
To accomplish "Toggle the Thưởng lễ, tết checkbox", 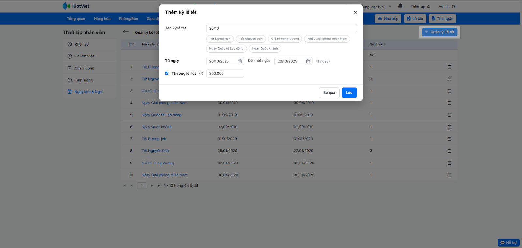I will (167, 73).
